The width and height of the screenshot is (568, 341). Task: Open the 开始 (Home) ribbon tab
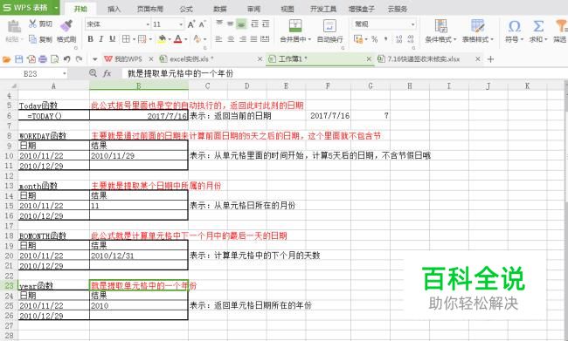[x=80, y=9]
